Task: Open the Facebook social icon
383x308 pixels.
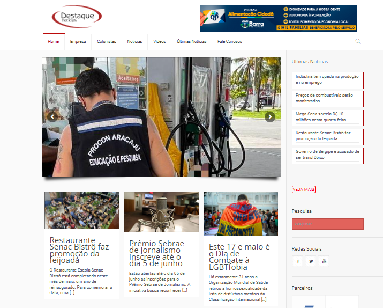Action: pos(298,261)
